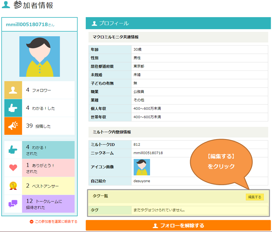The image size is (272, 232).
Task: Click the red report icon beside この参加者を運営に報告する
Action: 32,222
